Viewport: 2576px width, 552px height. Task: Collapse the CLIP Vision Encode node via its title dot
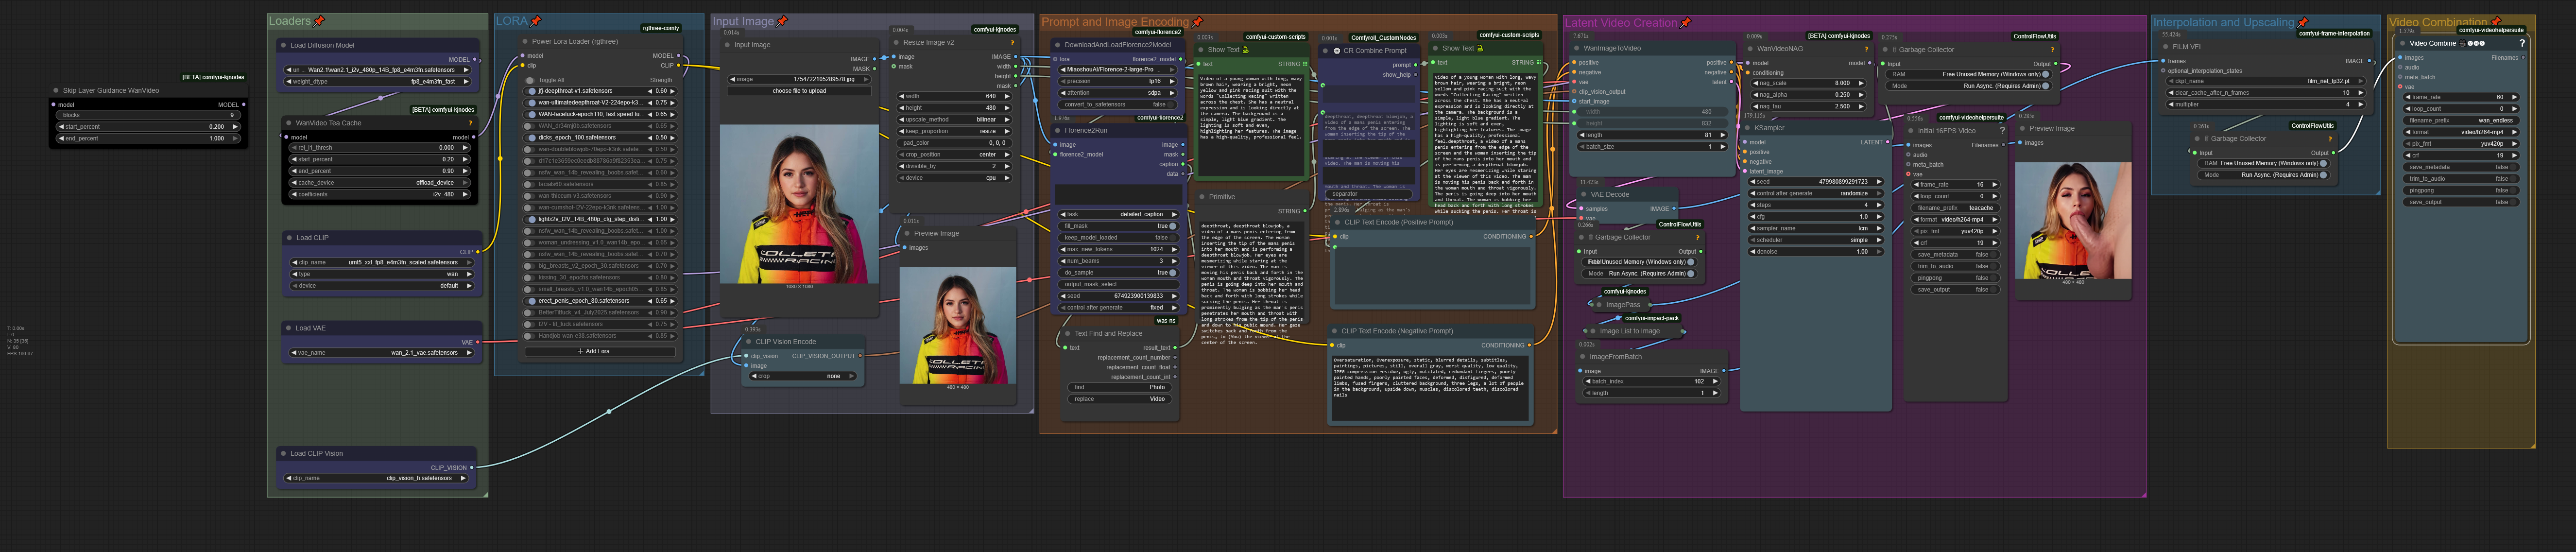(x=748, y=341)
